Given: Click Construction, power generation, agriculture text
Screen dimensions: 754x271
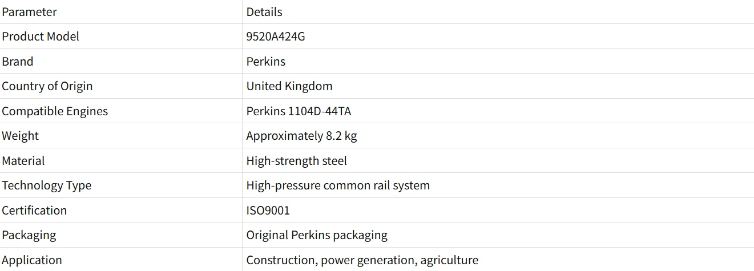Looking at the screenshot, I should coord(362,260).
